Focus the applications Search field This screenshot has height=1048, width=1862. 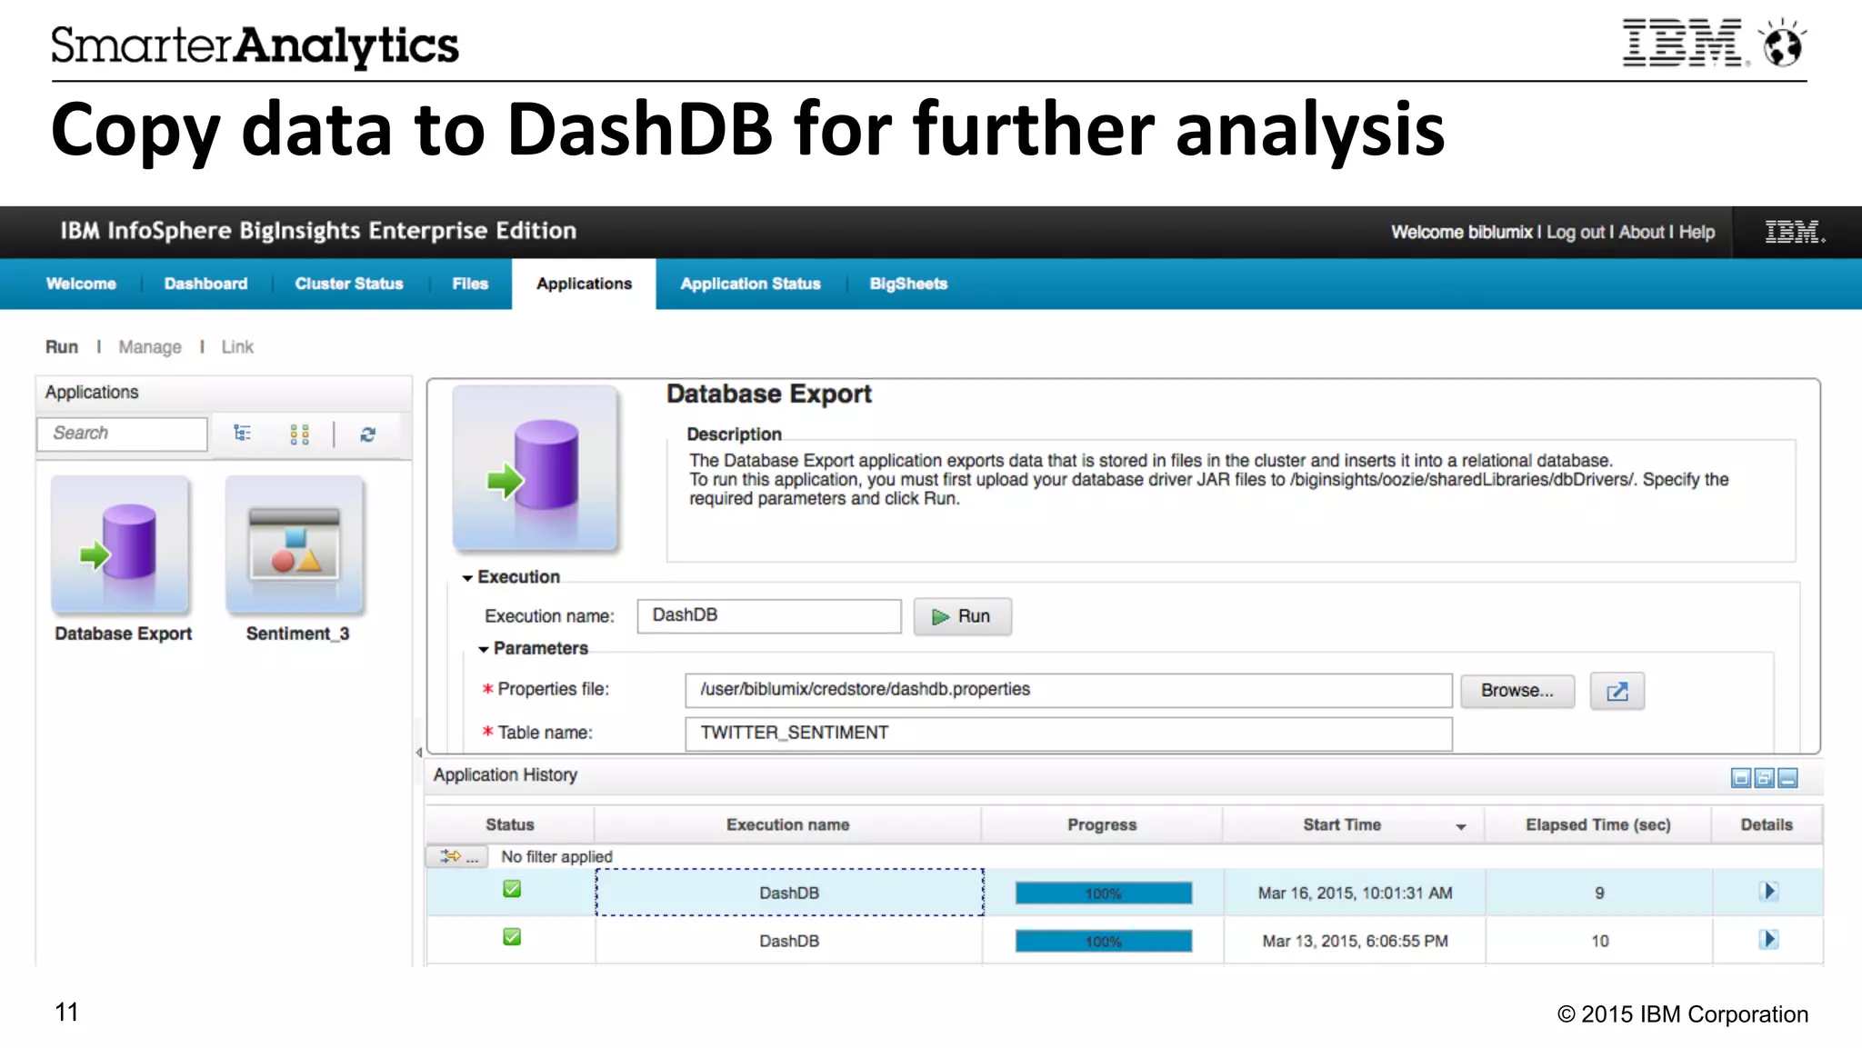[x=122, y=434]
